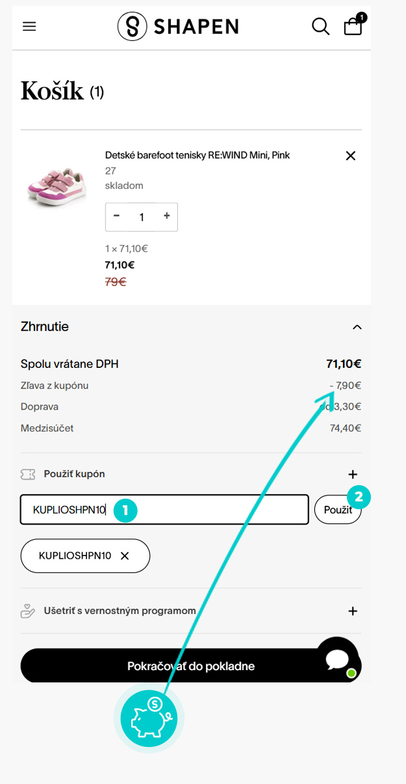Viewport: 406px width, 784px height.
Task: Click the loyalty heart-hand icon
Action: click(x=28, y=611)
